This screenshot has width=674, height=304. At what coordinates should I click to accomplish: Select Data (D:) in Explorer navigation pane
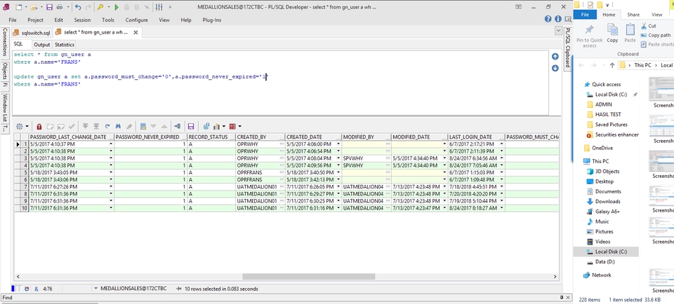[600, 261]
